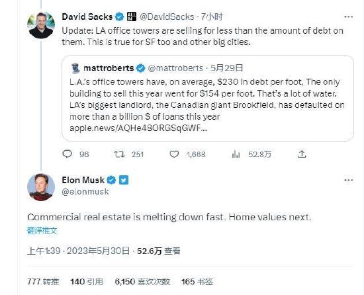Open three-dot menu on Elon Musk's tweet
The image size is (364, 295).
click(x=348, y=180)
